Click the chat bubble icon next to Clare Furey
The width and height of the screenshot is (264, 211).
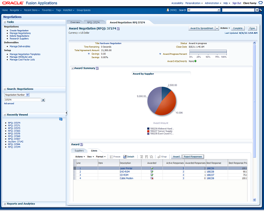pyautogui.click(x=260, y=3)
